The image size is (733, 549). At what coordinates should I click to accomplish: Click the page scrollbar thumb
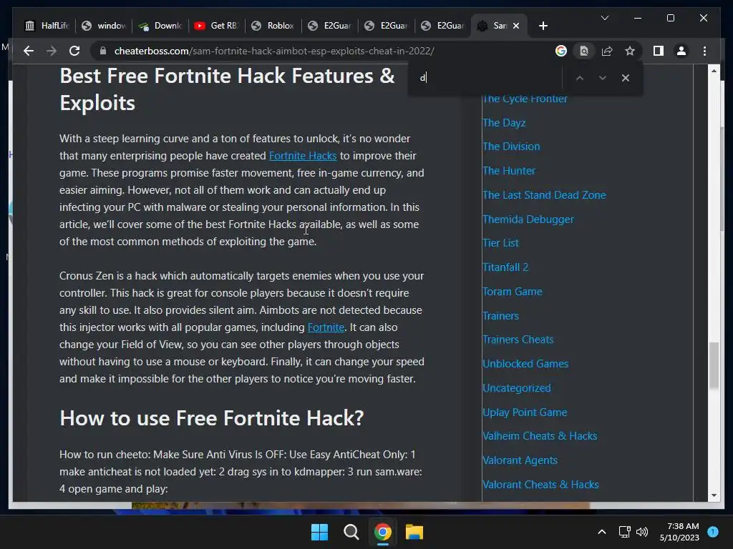[714, 365]
